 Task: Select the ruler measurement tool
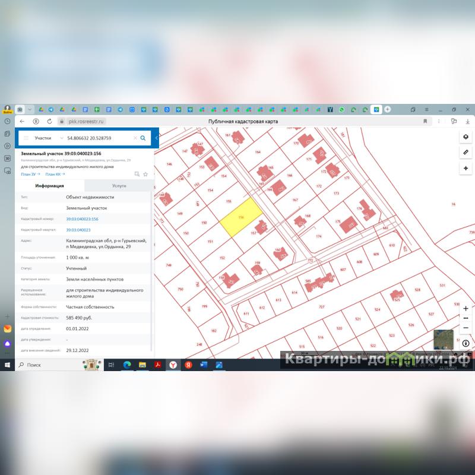(x=465, y=153)
